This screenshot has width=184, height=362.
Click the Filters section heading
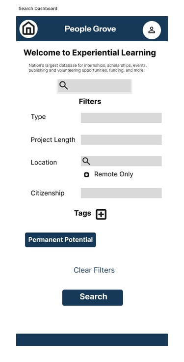[90, 101]
